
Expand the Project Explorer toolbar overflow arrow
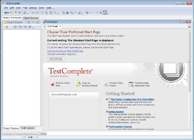(33, 28)
